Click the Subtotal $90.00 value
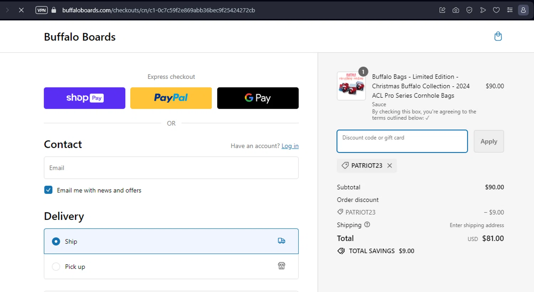 click(x=494, y=187)
